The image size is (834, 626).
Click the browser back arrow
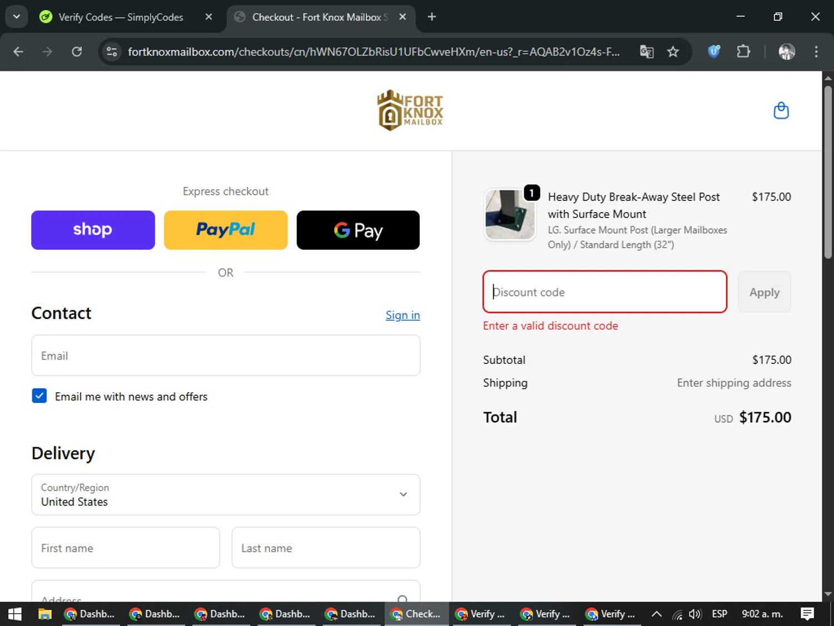(18, 52)
